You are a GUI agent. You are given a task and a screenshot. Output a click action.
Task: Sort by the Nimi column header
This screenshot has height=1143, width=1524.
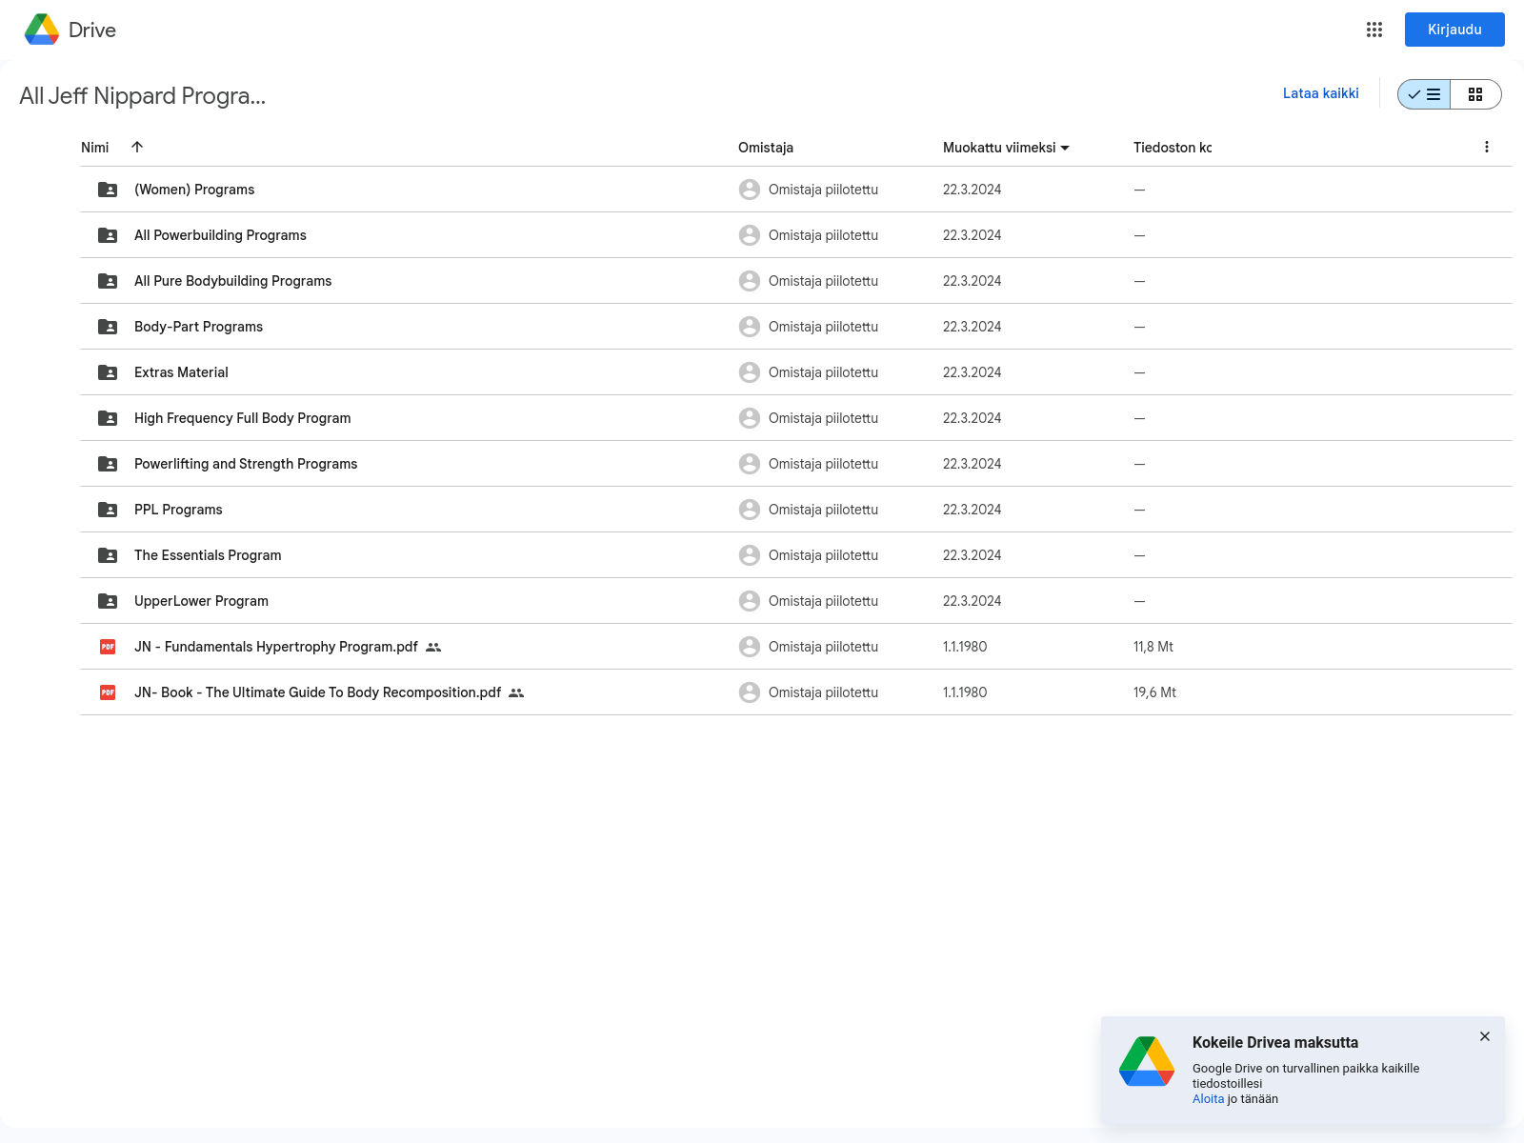95,148
